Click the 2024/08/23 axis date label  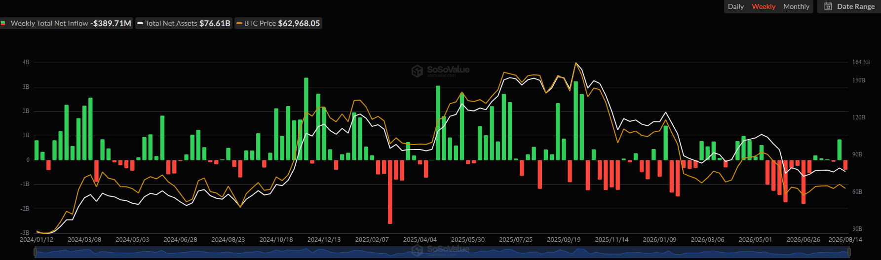(x=228, y=240)
